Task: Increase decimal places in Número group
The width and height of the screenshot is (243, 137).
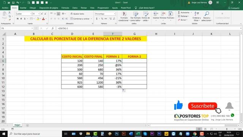Action: (x=110, y=19)
